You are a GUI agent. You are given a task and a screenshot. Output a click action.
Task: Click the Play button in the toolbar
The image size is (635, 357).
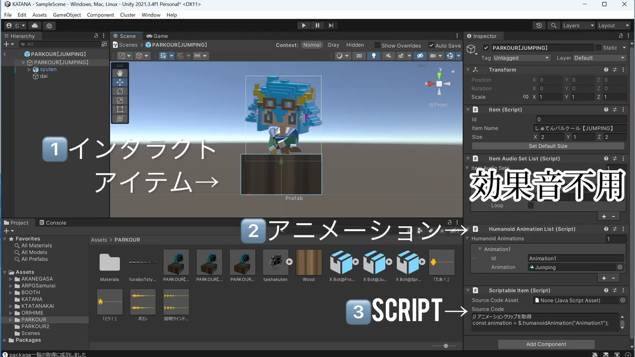304,25
